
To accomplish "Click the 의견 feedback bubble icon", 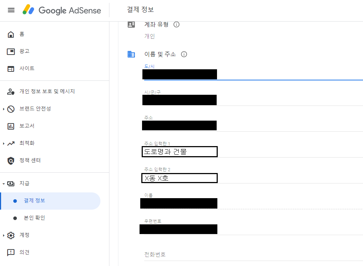I will (11, 253).
